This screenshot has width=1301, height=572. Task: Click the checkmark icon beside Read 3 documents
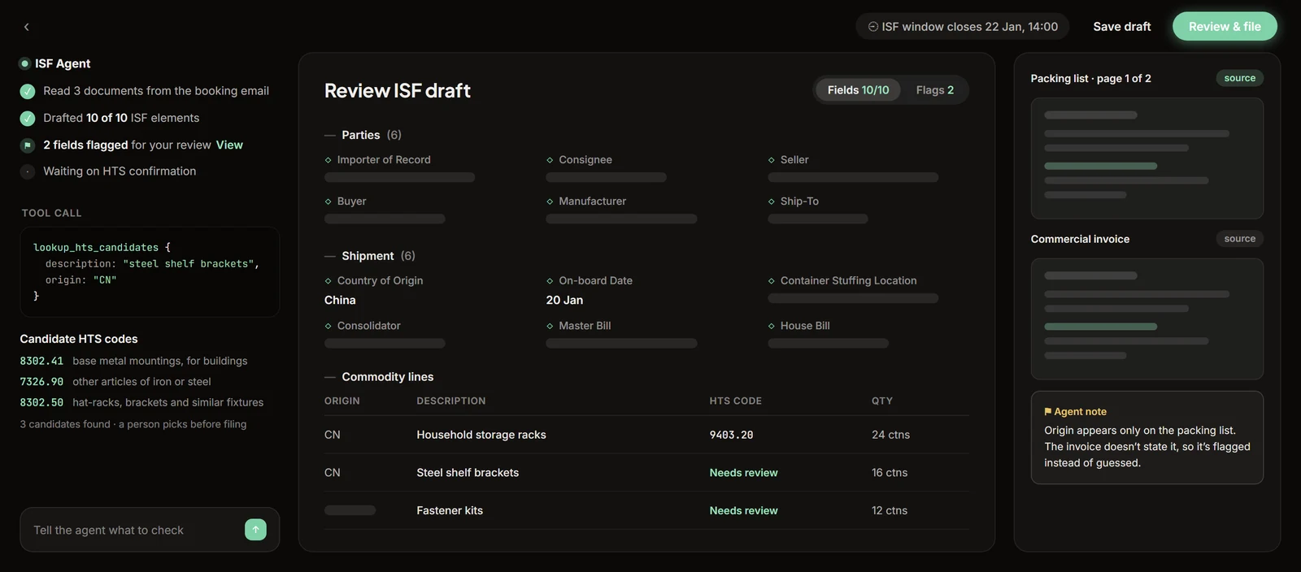[x=28, y=91]
